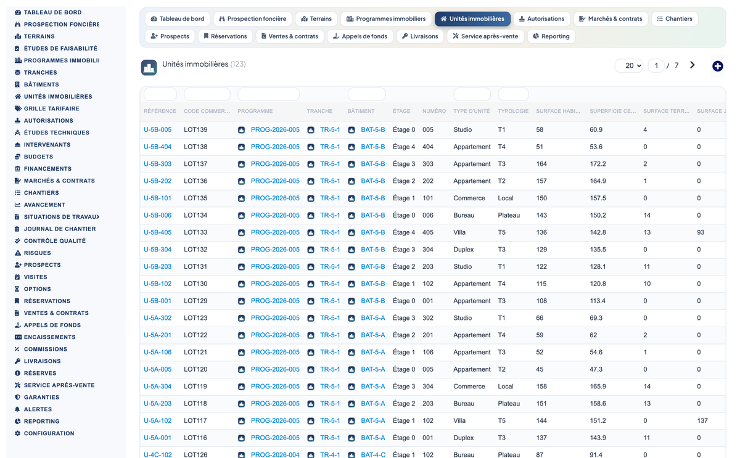This screenshot has height=458, width=740.
Task: Go to next page with chevron arrow
Action: [692, 65]
